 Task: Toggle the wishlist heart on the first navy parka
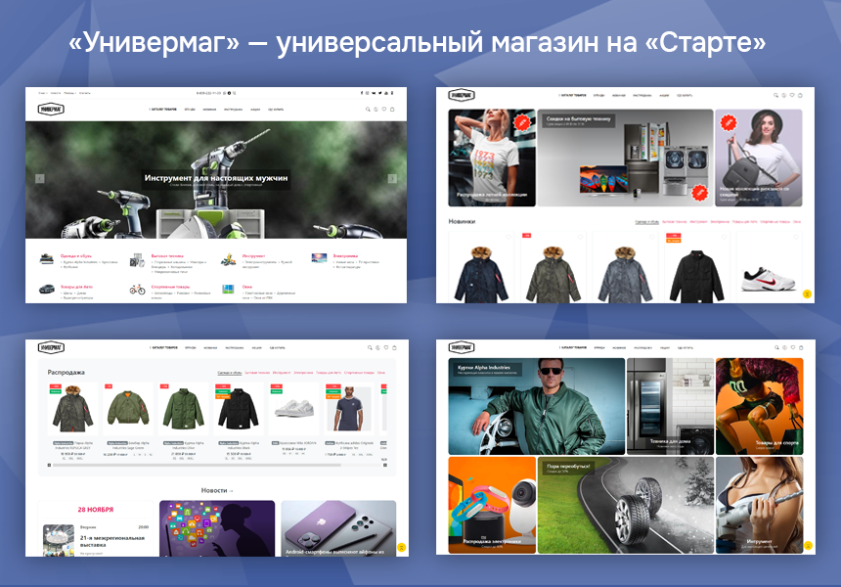point(508,238)
